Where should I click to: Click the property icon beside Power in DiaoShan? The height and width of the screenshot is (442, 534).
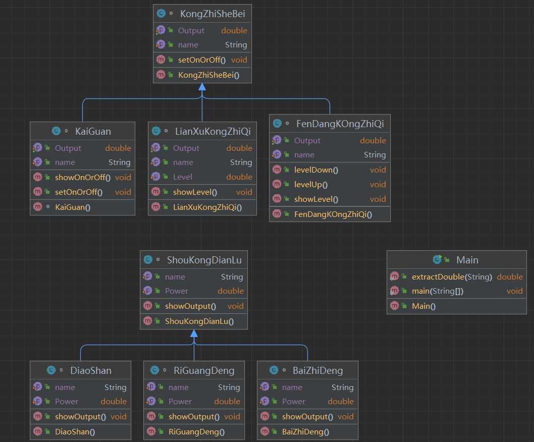click(x=37, y=401)
